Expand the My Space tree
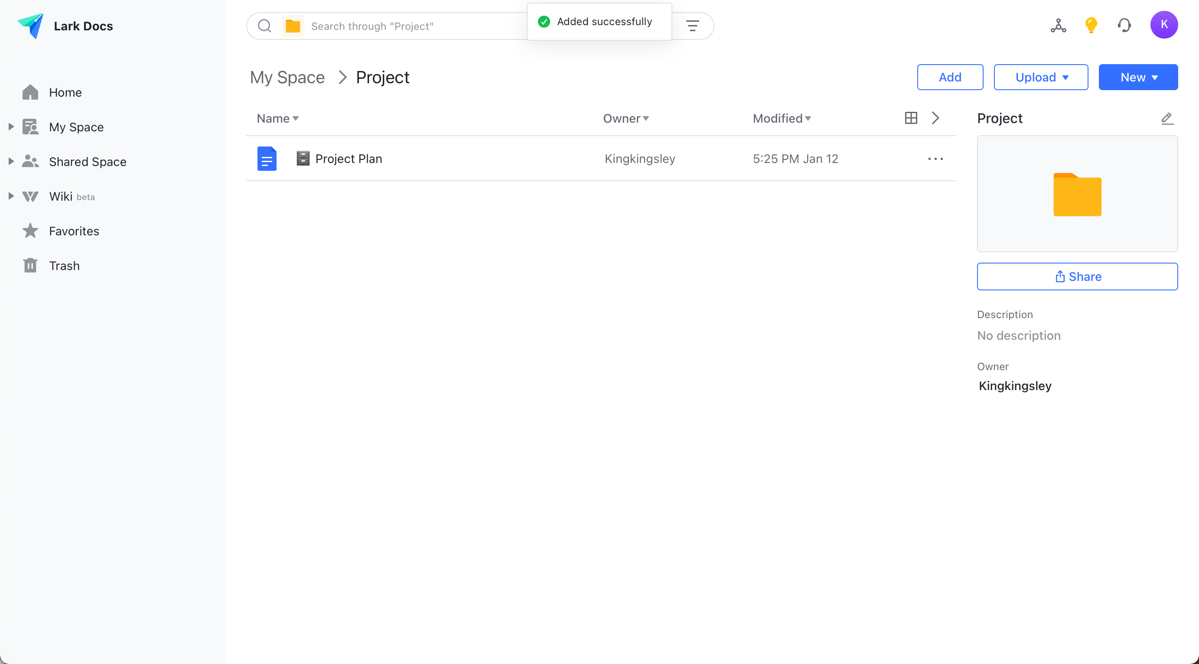This screenshot has width=1199, height=664. tap(11, 126)
